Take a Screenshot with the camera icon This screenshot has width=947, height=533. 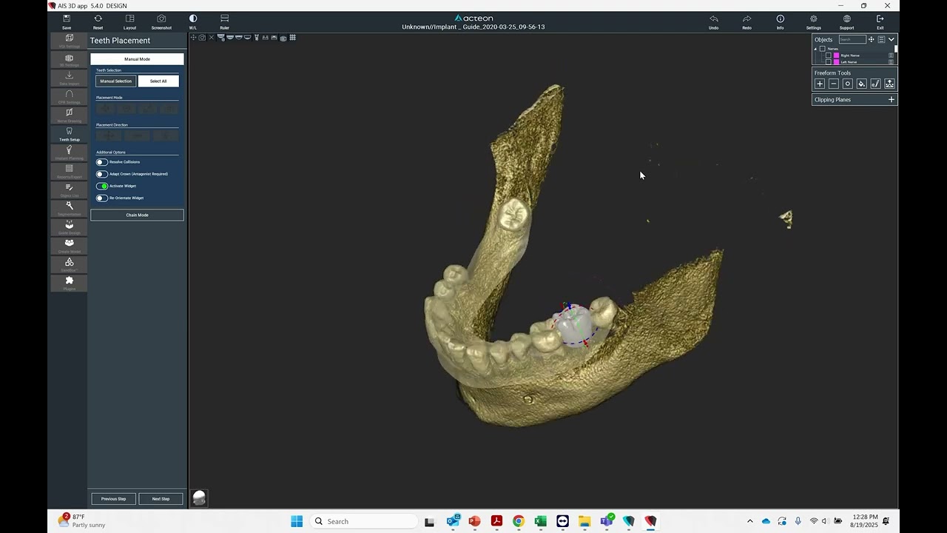coord(161,21)
